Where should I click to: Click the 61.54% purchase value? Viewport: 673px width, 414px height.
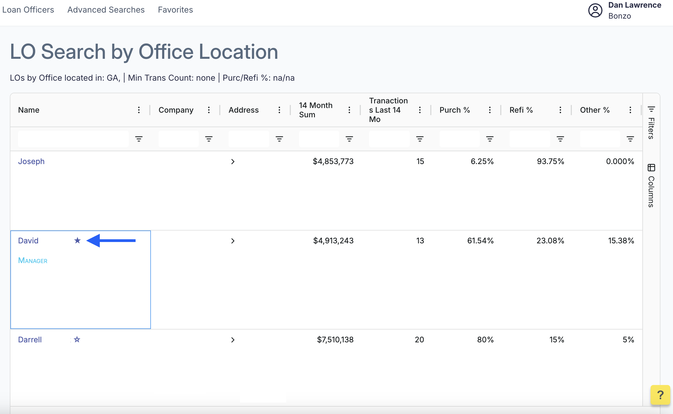(x=480, y=241)
